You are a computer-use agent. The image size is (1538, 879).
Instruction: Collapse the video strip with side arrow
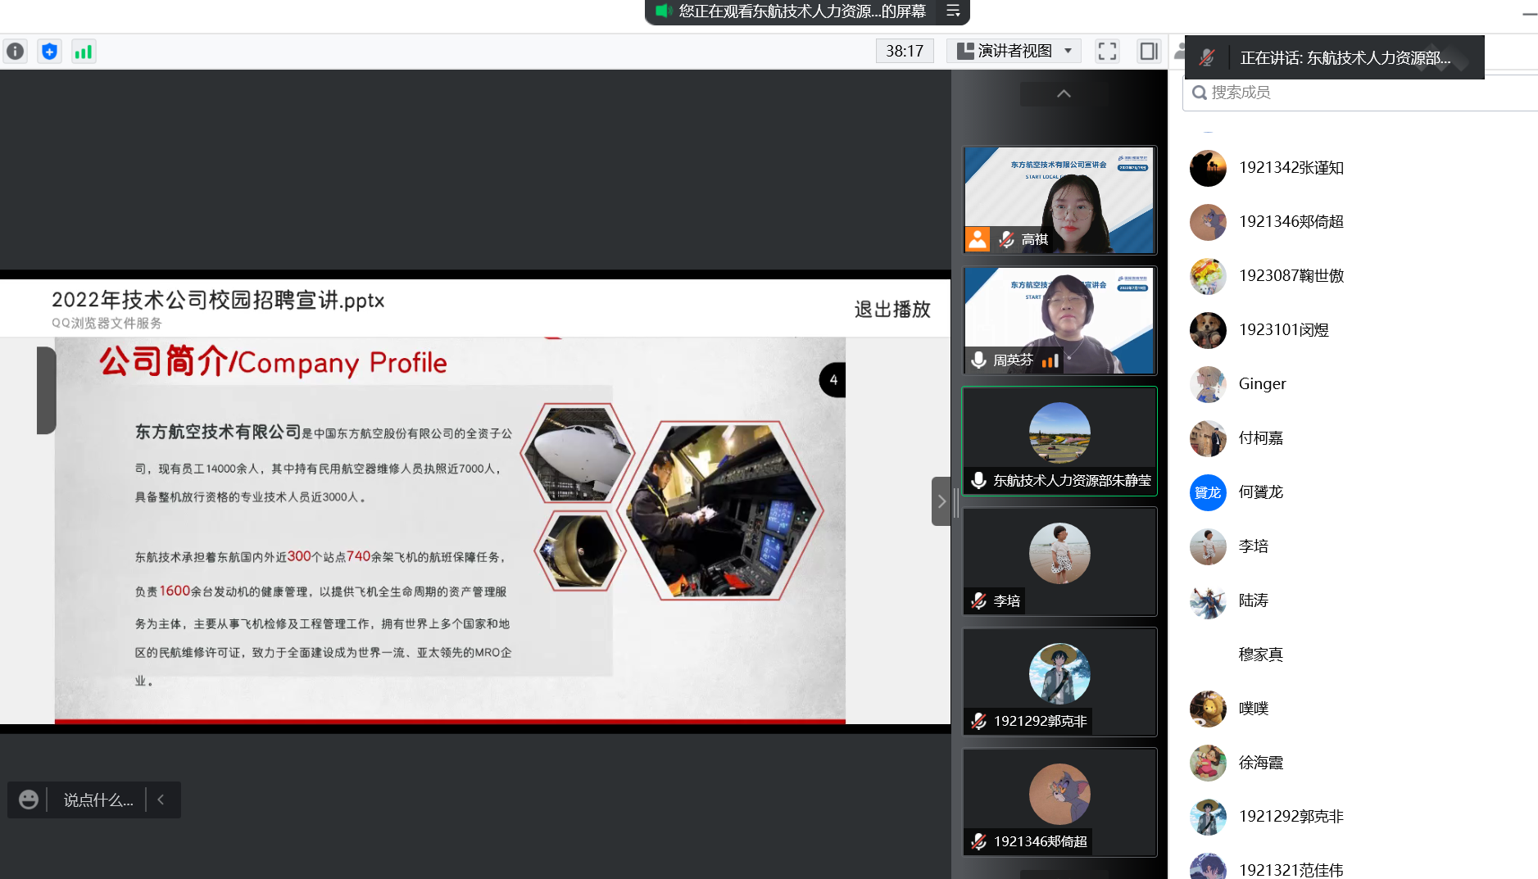941,501
